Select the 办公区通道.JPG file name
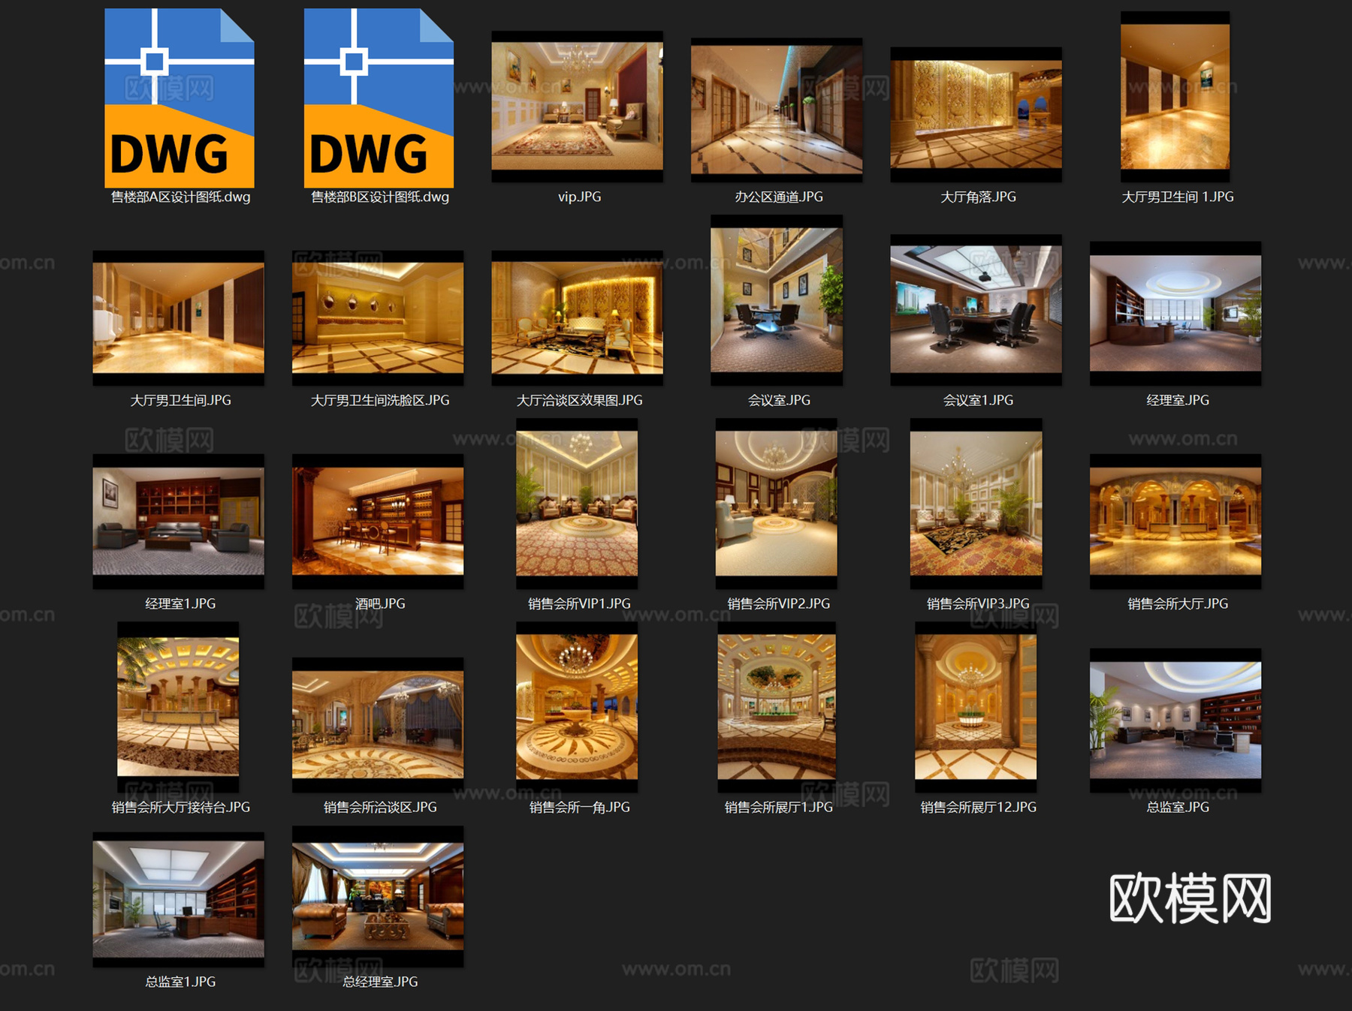The height and width of the screenshot is (1011, 1352). [779, 197]
